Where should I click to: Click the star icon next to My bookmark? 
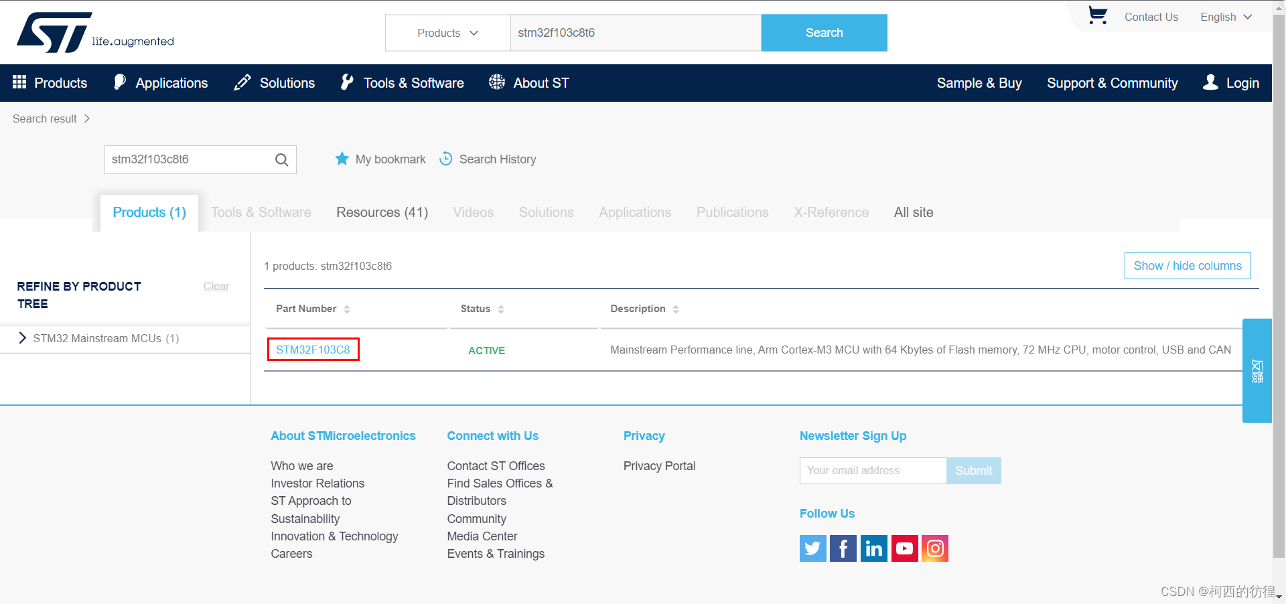coord(342,159)
